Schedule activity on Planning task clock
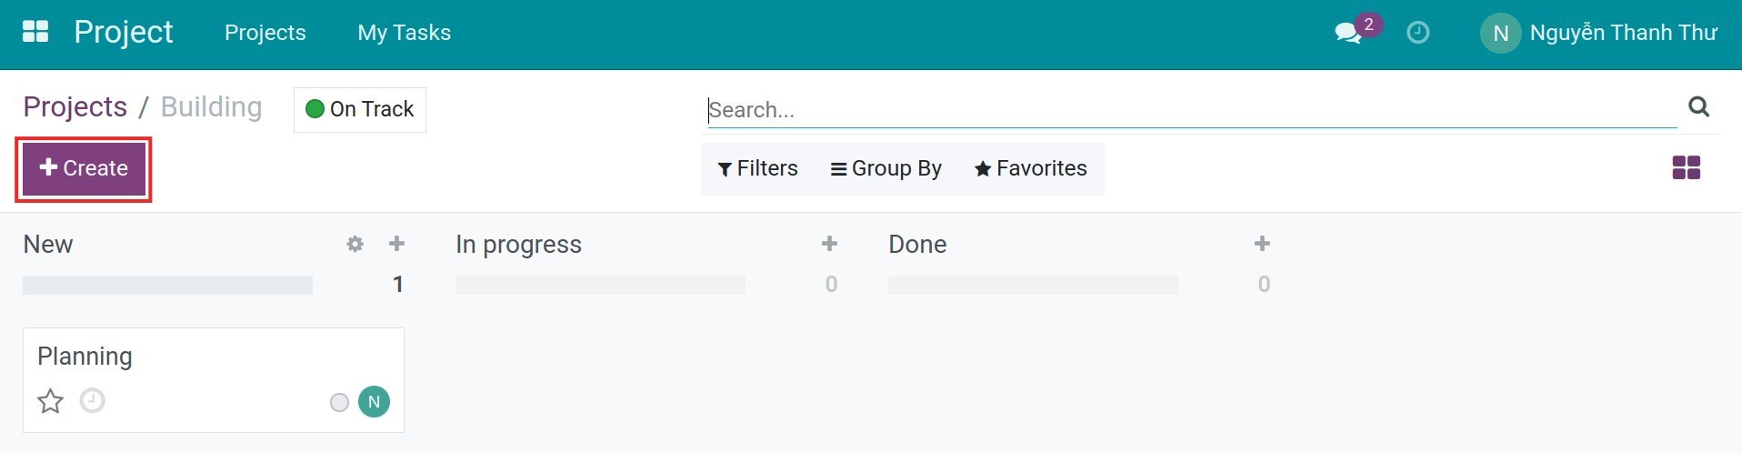 (92, 400)
